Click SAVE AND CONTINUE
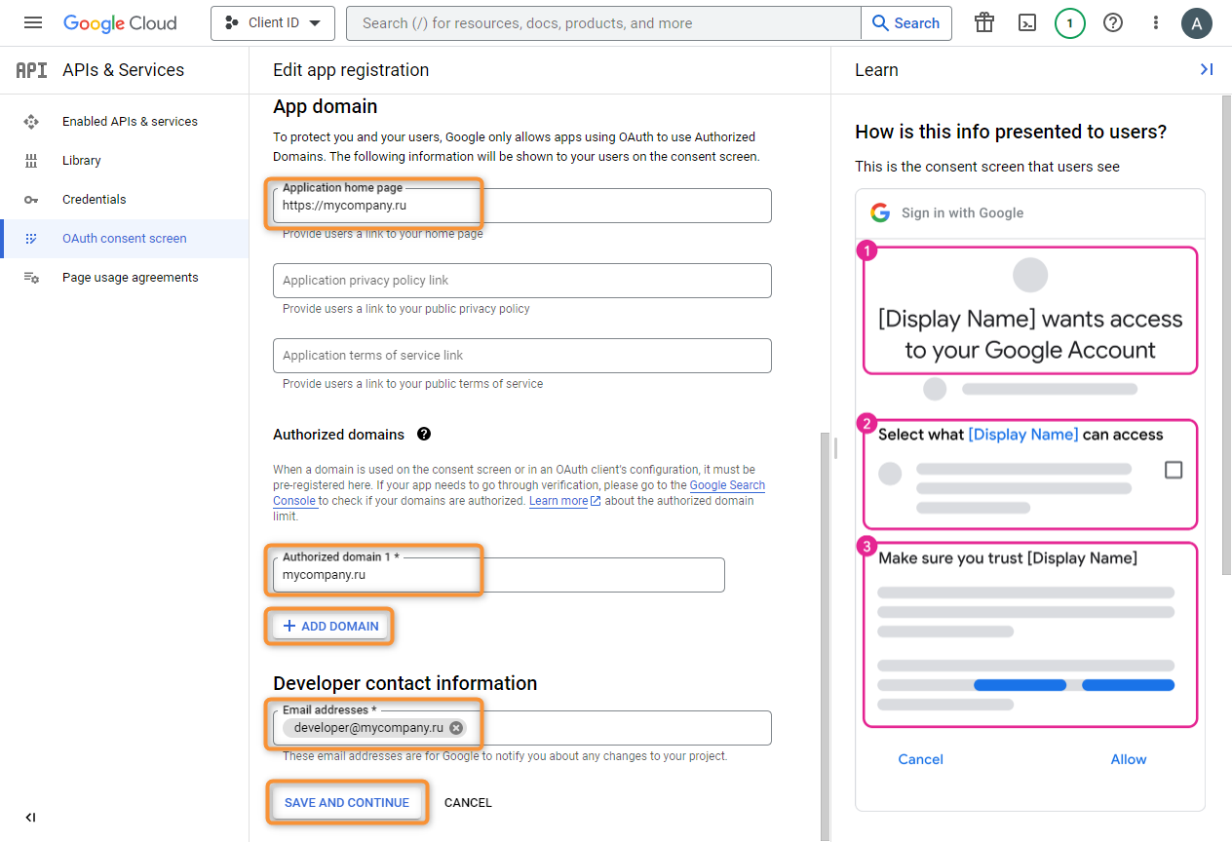The width and height of the screenshot is (1232, 842). point(347,803)
